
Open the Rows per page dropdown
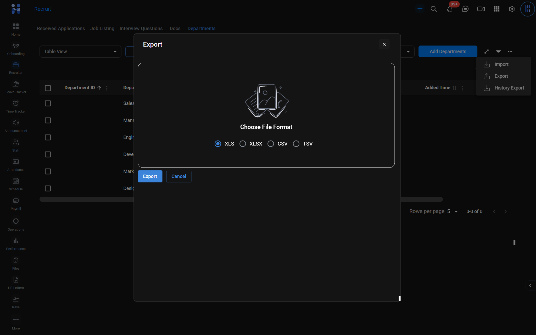(452, 211)
